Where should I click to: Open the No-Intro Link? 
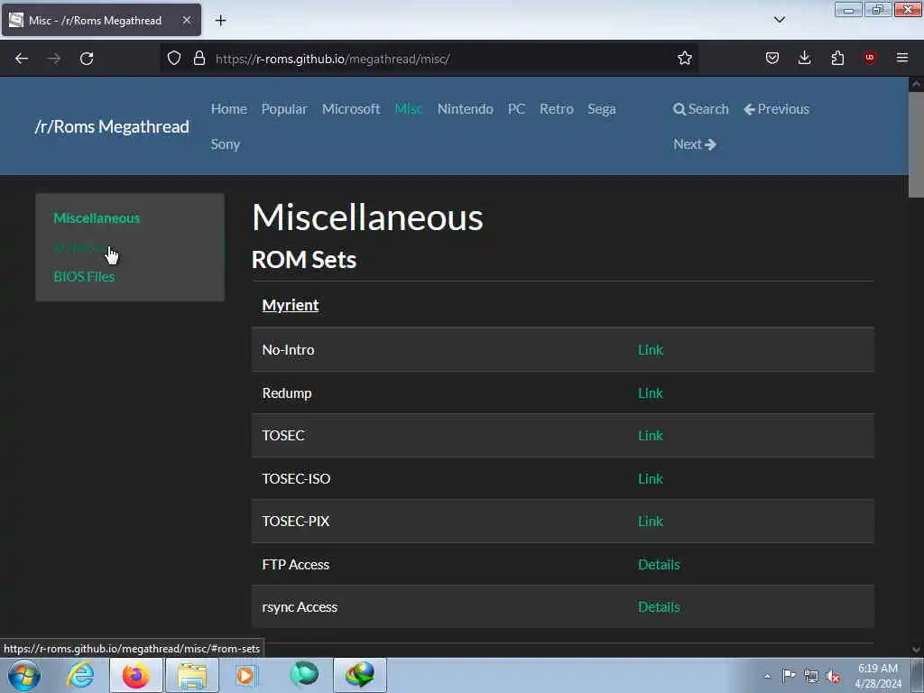tap(651, 350)
